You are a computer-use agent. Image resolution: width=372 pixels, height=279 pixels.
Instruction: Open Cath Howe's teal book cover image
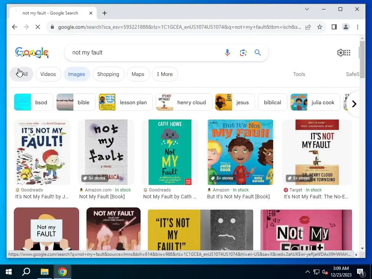(170, 152)
